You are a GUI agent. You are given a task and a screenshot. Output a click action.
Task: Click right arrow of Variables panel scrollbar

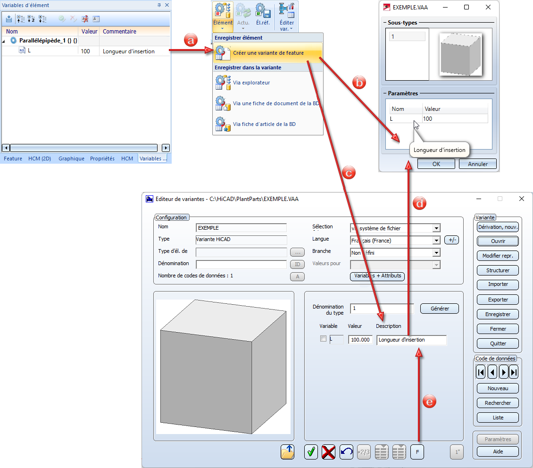[x=166, y=148]
